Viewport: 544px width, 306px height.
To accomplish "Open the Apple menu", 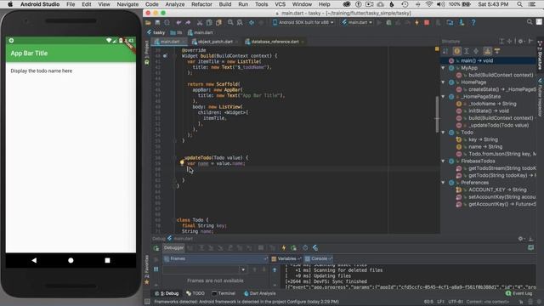I will (x=10, y=4).
